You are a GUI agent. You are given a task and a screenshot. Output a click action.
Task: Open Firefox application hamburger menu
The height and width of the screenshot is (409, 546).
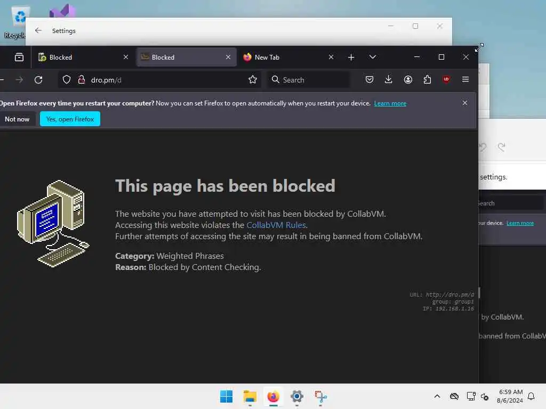click(x=465, y=80)
